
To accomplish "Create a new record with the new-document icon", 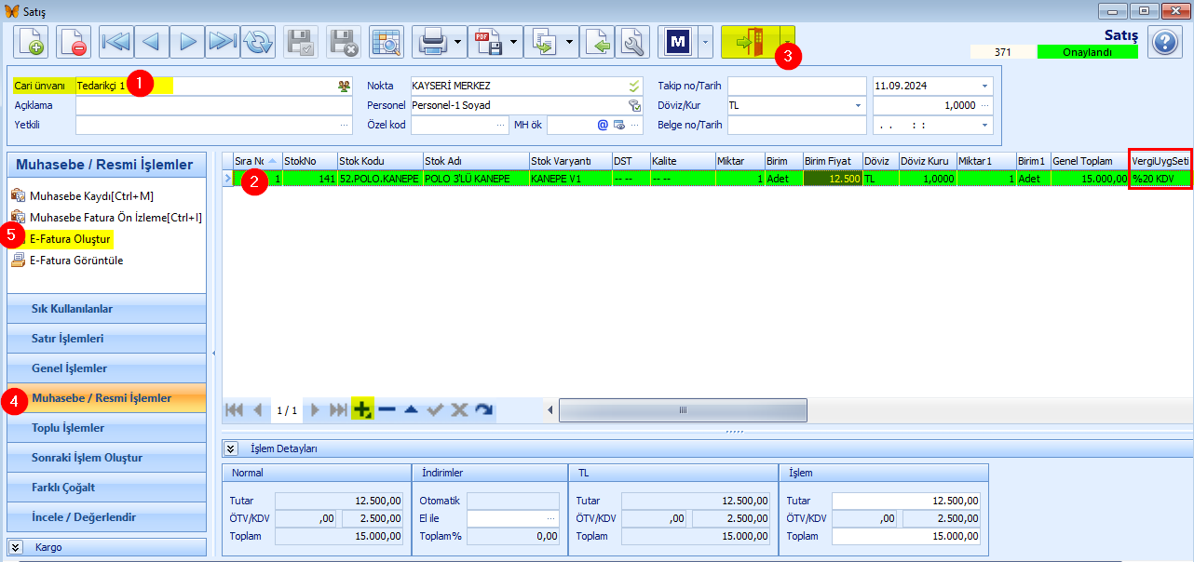I will (31, 42).
